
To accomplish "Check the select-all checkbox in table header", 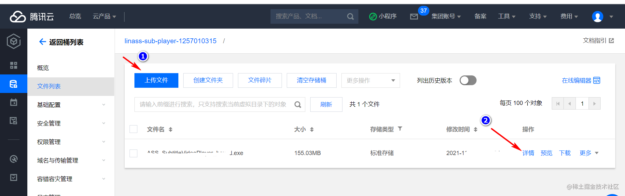I will (133, 129).
